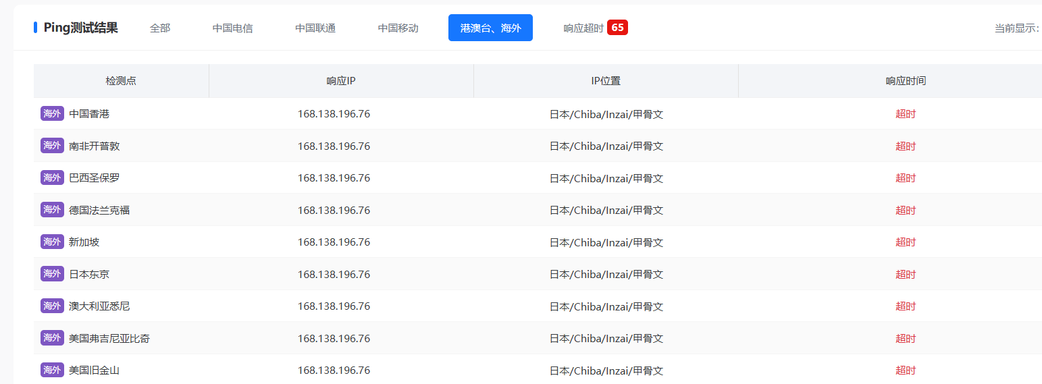Click the 海外 tag beside 巴西圣保罗
The width and height of the screenshot is (1042, 384).
point(52,177)
